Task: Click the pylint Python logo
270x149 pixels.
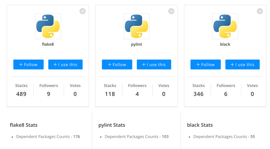Action: click(137, 26)
